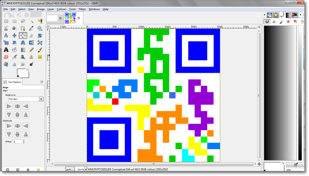
Task: Choose the Text tool
Action: point(6,50)
